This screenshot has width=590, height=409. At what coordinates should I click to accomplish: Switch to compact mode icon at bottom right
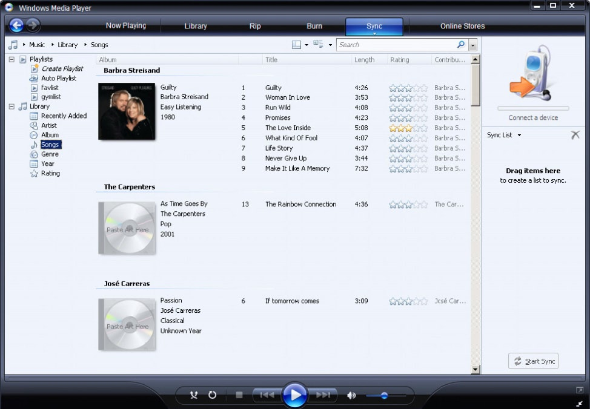[x=580, y=404]
